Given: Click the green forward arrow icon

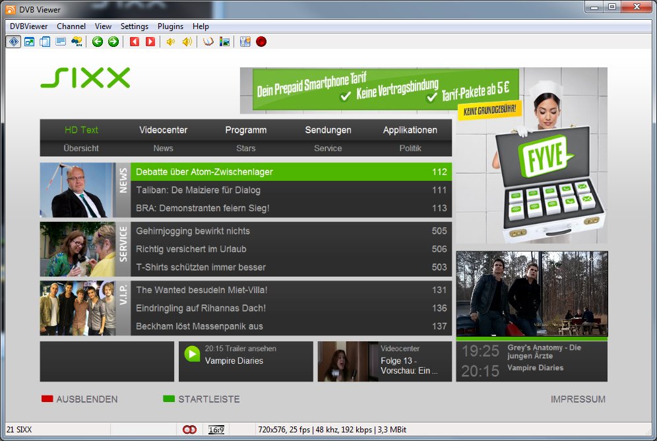Looking at the screenshot, I should tap(113, 42).
